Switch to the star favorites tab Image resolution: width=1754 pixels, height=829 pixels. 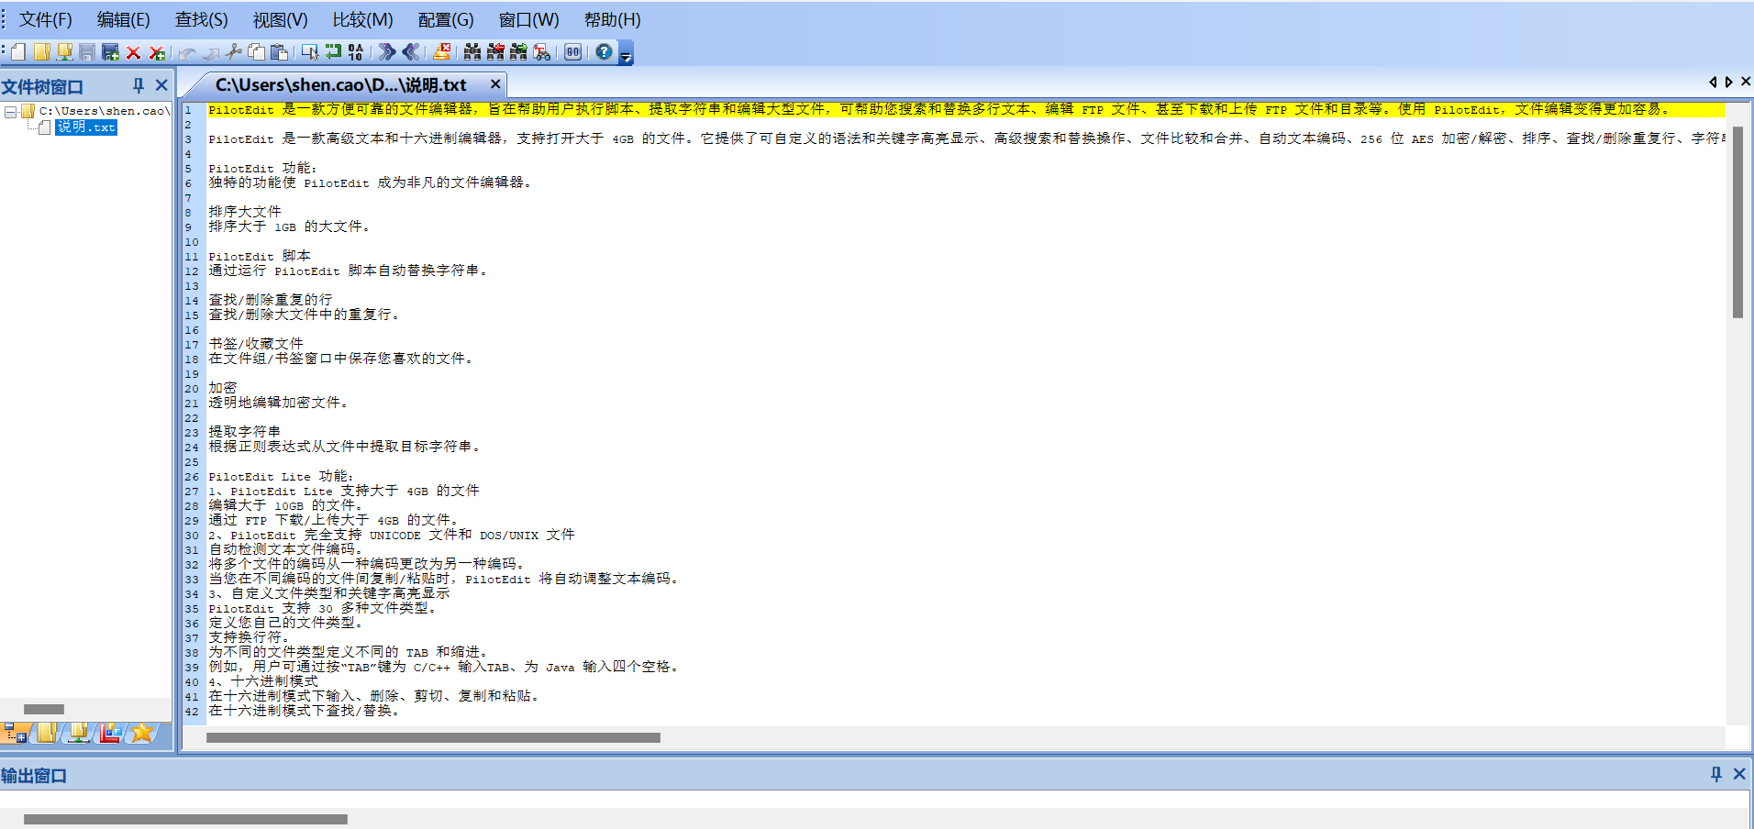tap(142, 733)
